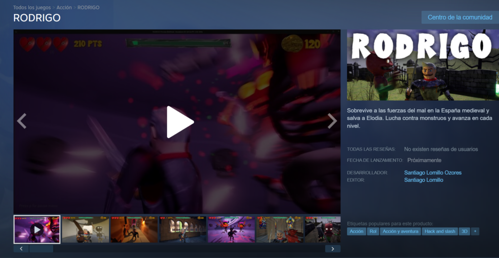The width and height of the screenshot is (499, 258).
Task: Select the purple trailer video thumbnail
Action: [x=37, y=229]
